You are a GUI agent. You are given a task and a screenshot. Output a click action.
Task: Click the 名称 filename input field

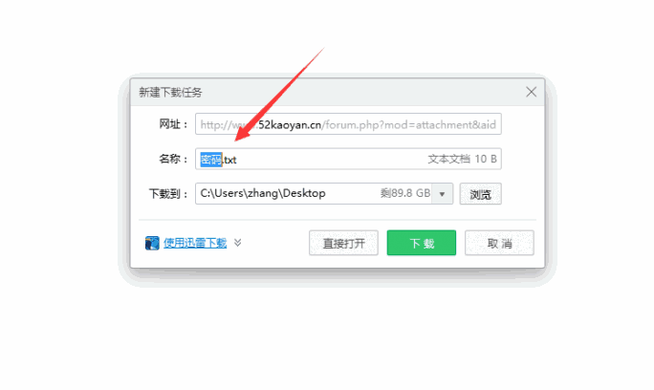[348, 159]
